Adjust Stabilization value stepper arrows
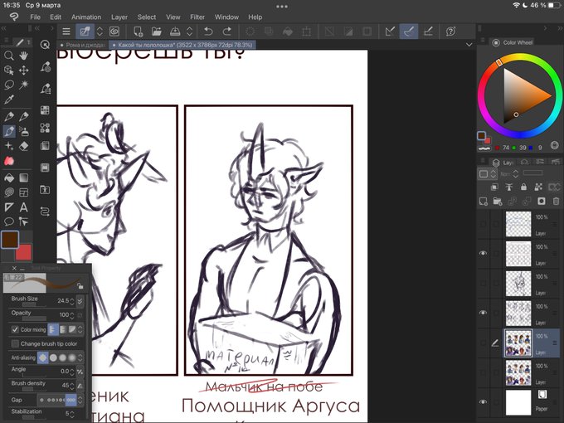Screen dimensions: 564x423 tap(72, 414)
